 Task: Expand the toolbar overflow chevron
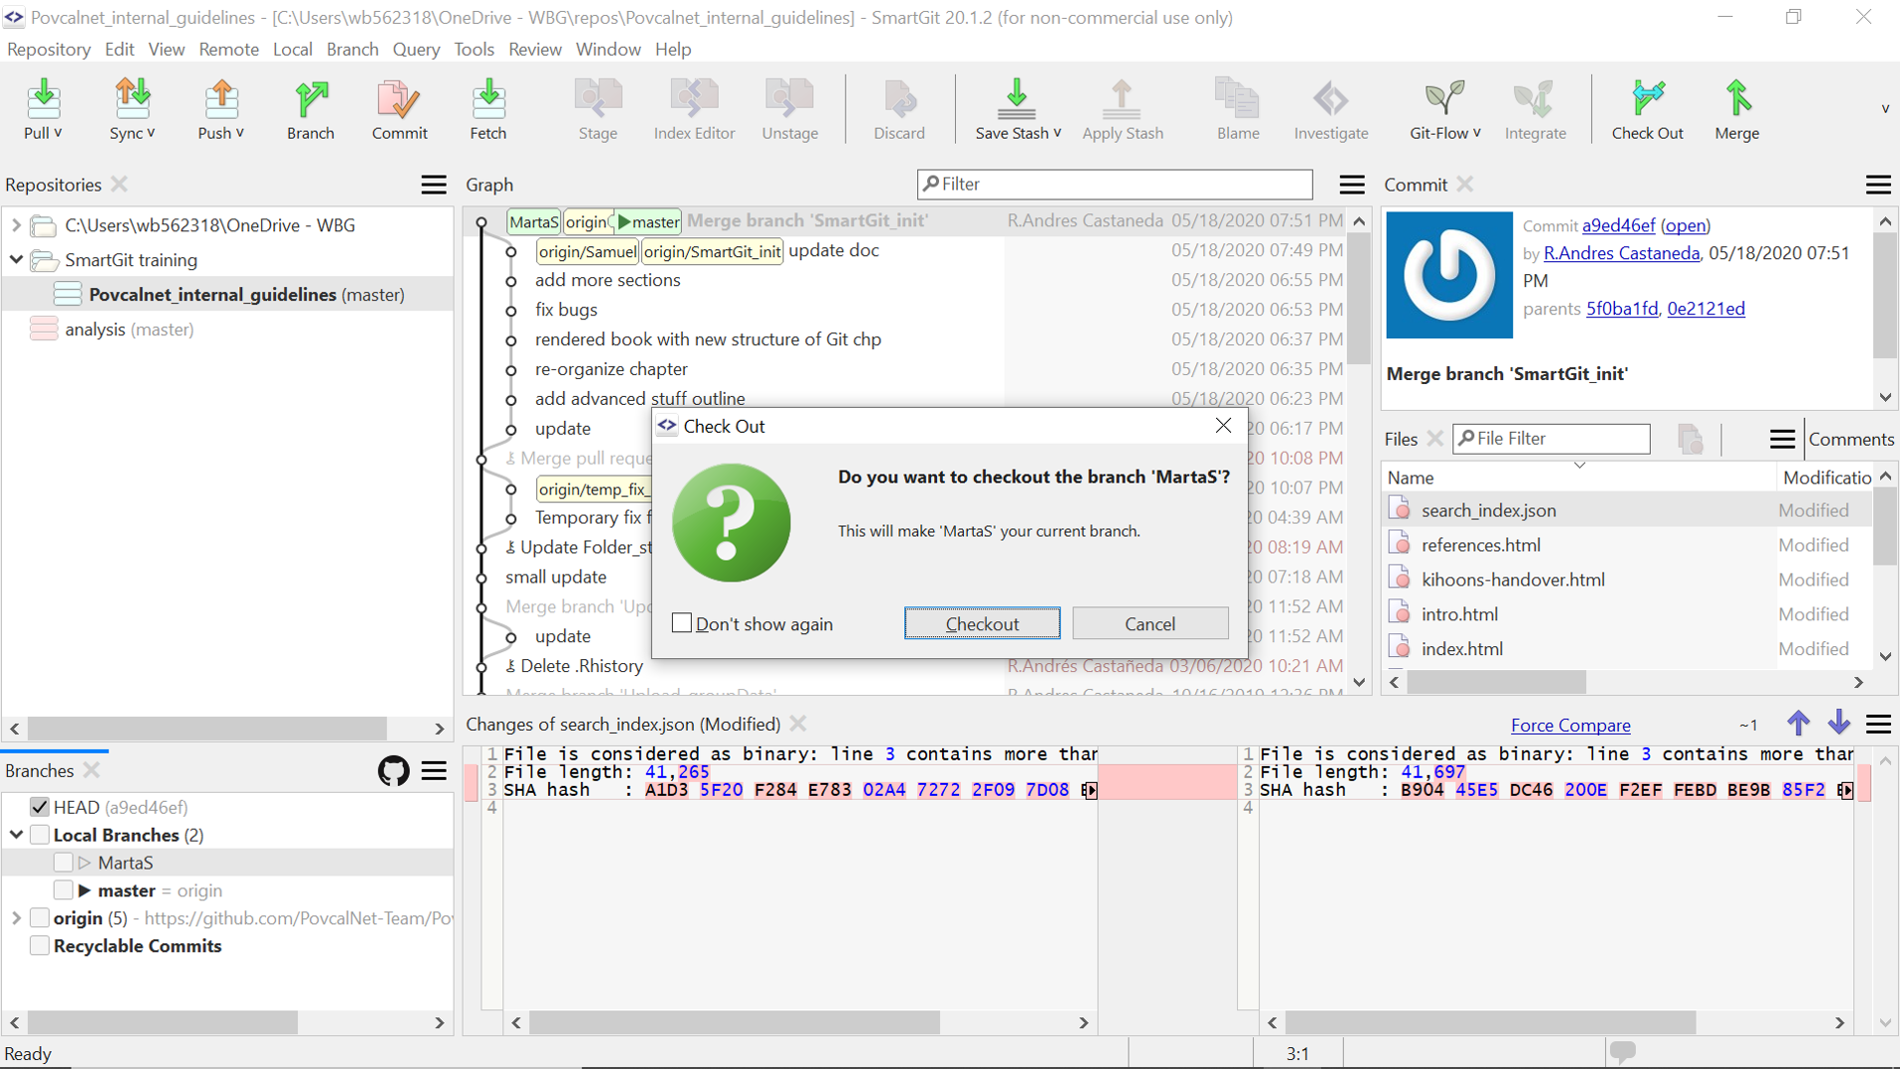click(1885, 108)
